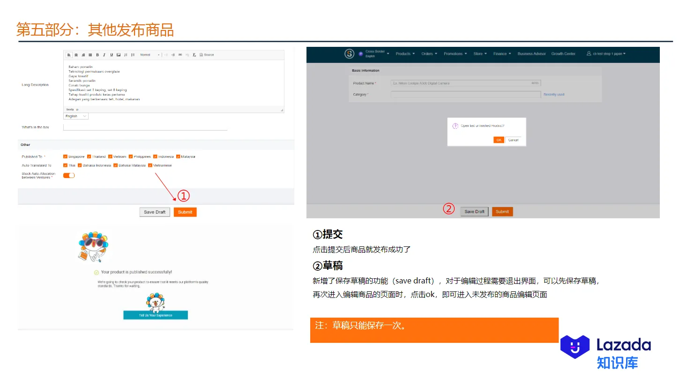
Task: Click the Recently used link beside Category
Action: pyautogui.click(x=553, y=94)
